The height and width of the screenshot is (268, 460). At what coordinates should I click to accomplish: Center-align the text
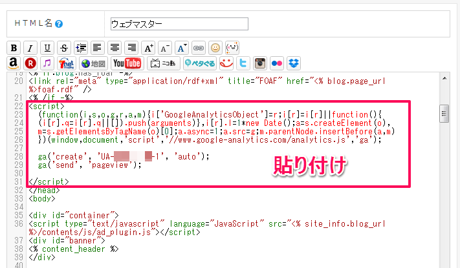click(x=115, y=47)
